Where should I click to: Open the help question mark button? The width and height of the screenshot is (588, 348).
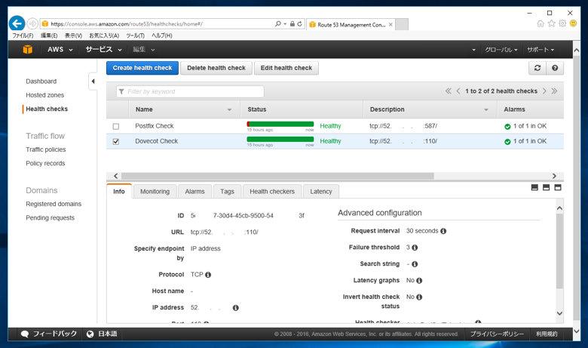(x=555, y=68)
